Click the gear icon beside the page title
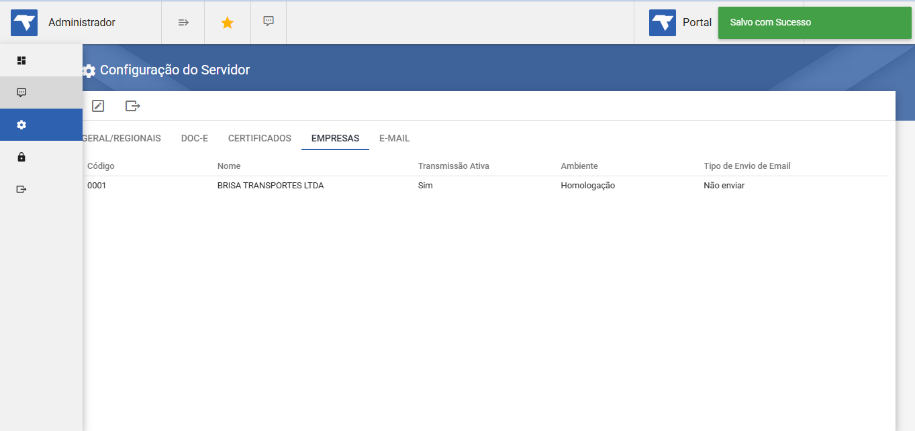The width and height of the screenshot is (915, 431). click(89, 70)
